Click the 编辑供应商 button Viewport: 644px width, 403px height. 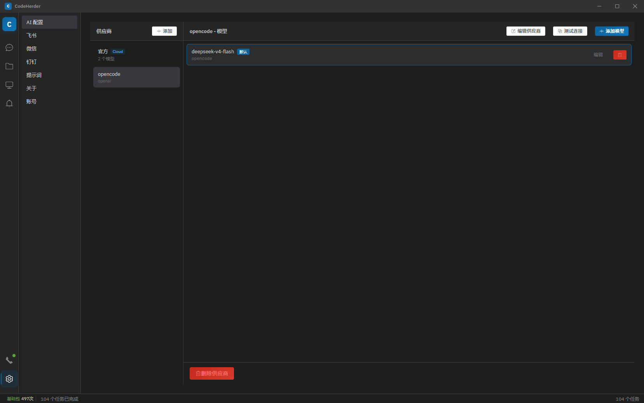526,31
